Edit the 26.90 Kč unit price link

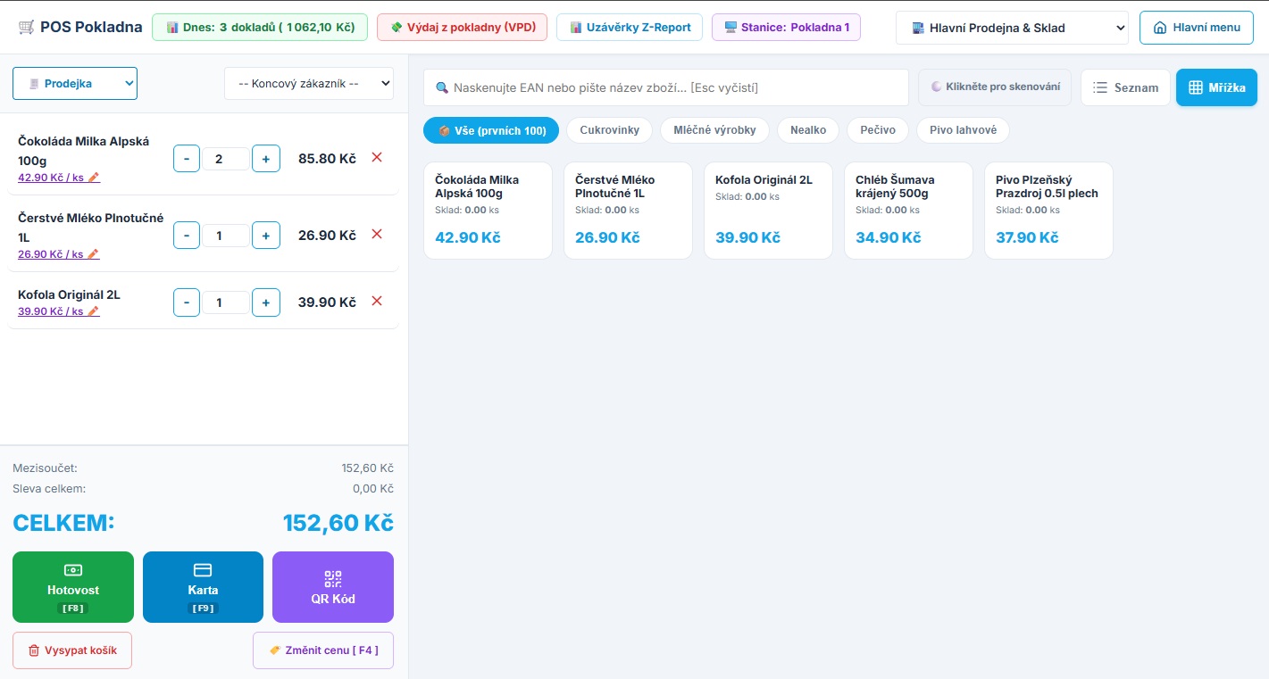click(x=59, y=254)
